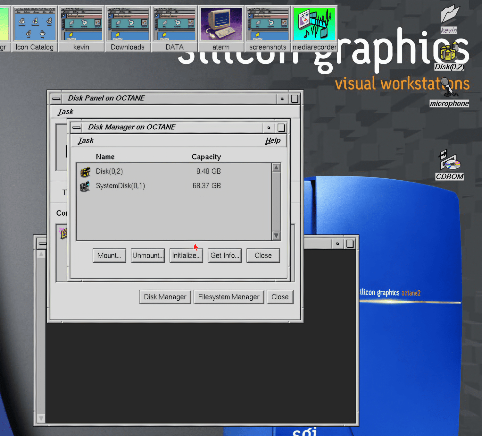Click the Disk Manager on OCTANE title bar
The height and width of the screenshot is (436, 482).
(172, 127)
